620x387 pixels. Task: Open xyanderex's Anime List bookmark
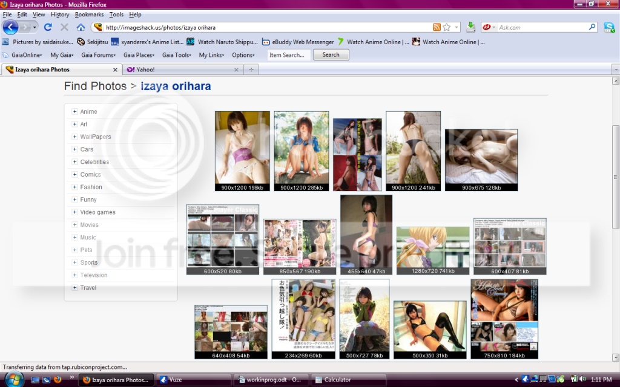[x=147, y=42]
